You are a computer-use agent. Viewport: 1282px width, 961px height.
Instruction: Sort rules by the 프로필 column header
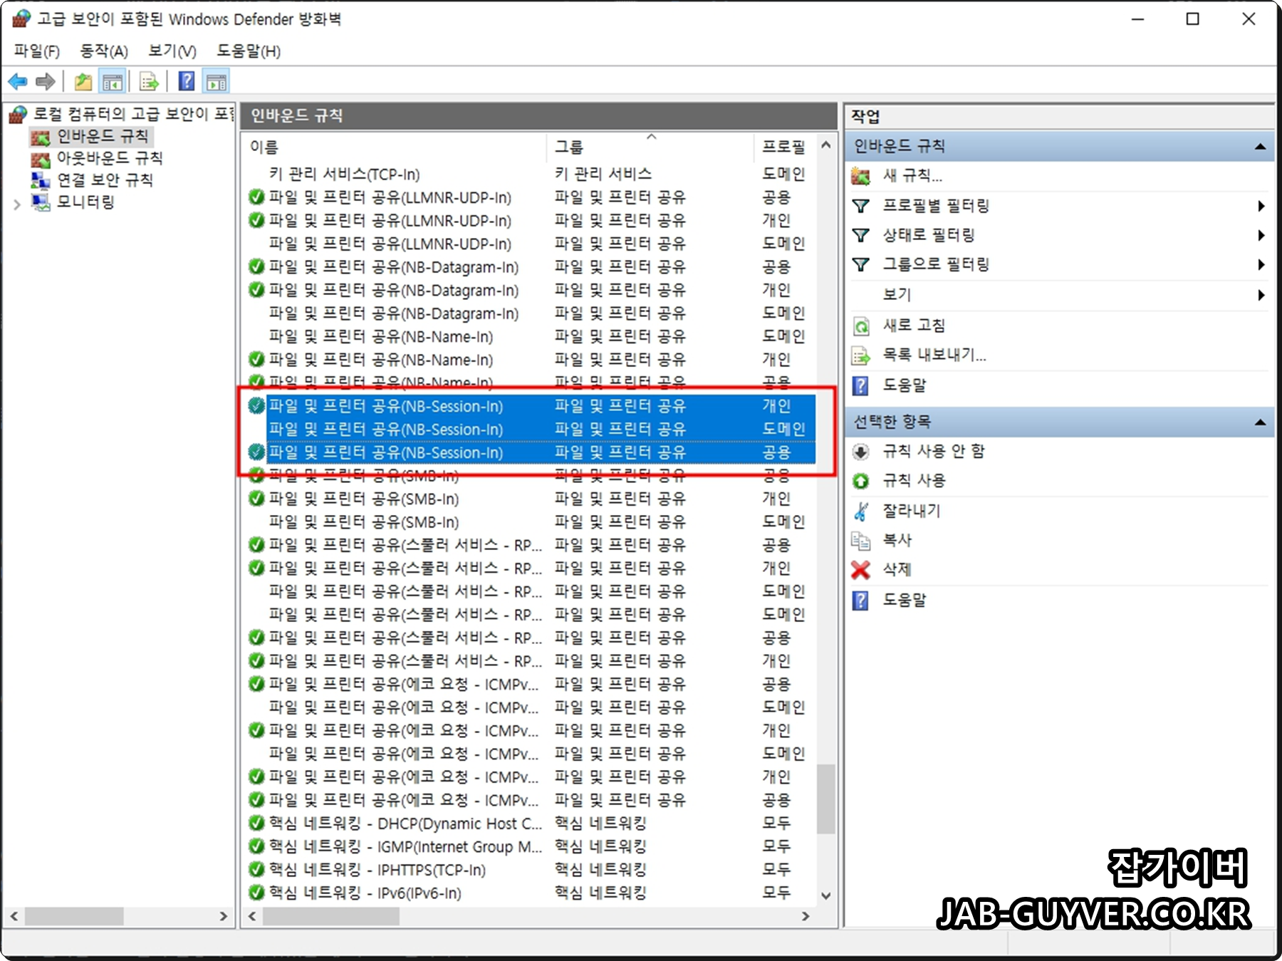coord(784,147)
